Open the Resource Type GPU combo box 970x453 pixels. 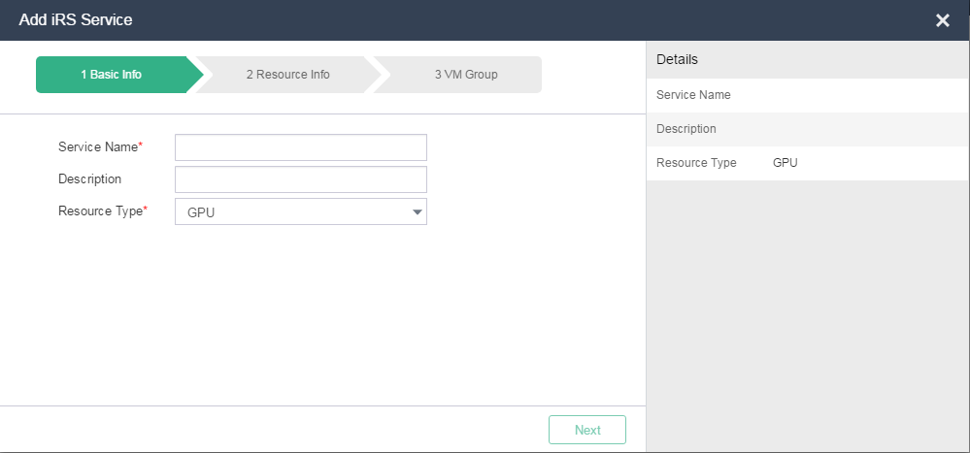(x=301, y=211)
